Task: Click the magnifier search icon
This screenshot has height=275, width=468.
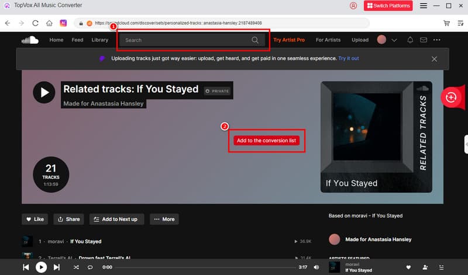Action: point(255,40)
